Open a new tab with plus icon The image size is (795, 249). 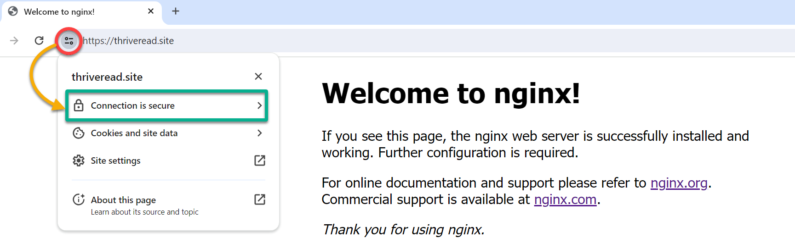coord(176,11)
